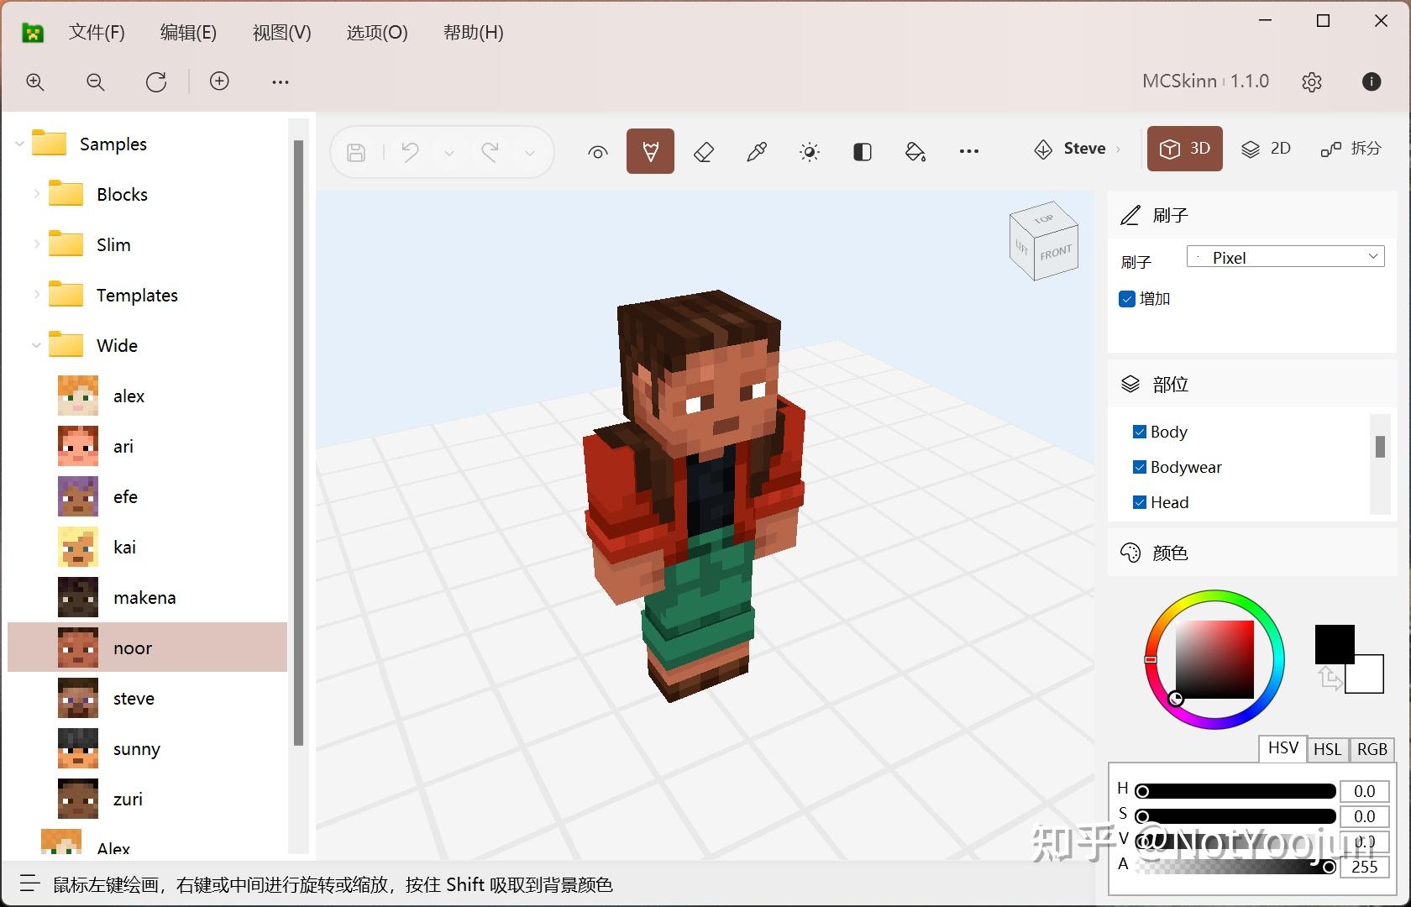The width and height of the screenshot is (1411, 907).
Task: Uncheck the 增加 brush option
Action: [x=1126, y=298]
